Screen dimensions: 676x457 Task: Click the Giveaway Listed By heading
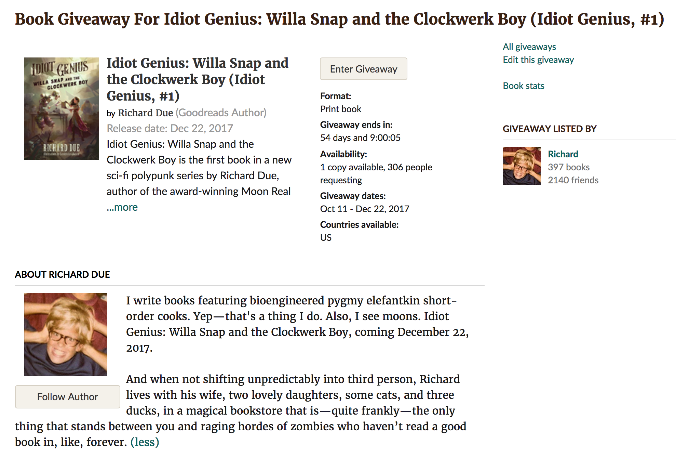tap(549, 129)
